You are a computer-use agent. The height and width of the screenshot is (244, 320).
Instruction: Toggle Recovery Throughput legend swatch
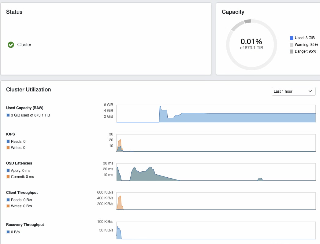tap(8, 232)
